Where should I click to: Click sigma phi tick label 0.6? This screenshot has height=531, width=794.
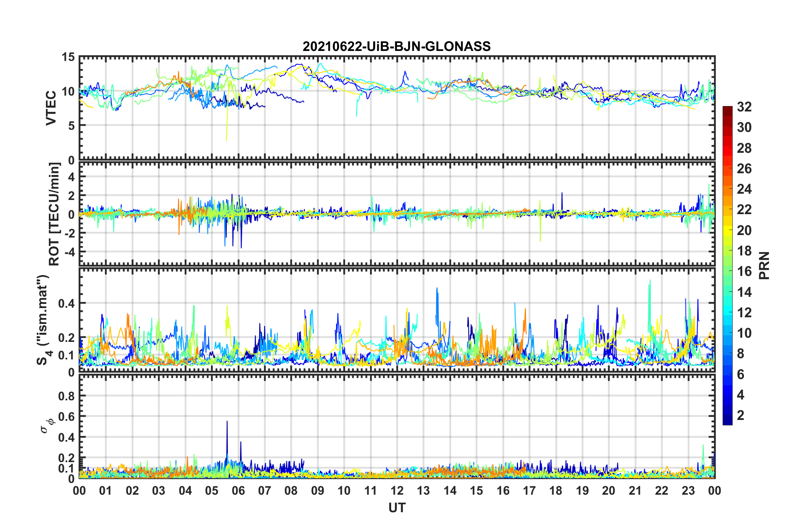point(67,417)
